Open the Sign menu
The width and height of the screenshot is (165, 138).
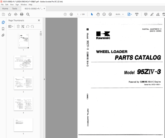point(17,5)
